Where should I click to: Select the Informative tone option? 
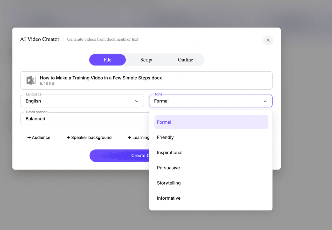tap(169, 198)
